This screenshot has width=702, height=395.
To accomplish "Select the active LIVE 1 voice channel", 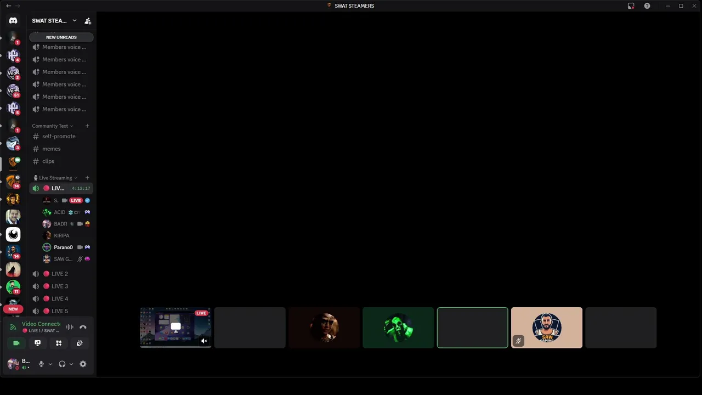I will [x=61, y=188].
